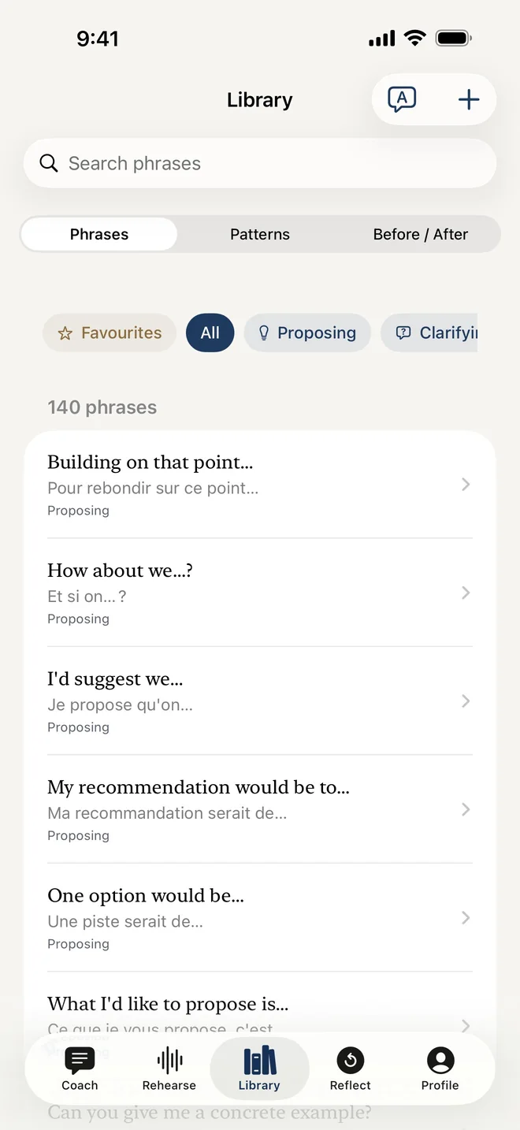Expand "Building on that point..." chevron

[466, 485]
